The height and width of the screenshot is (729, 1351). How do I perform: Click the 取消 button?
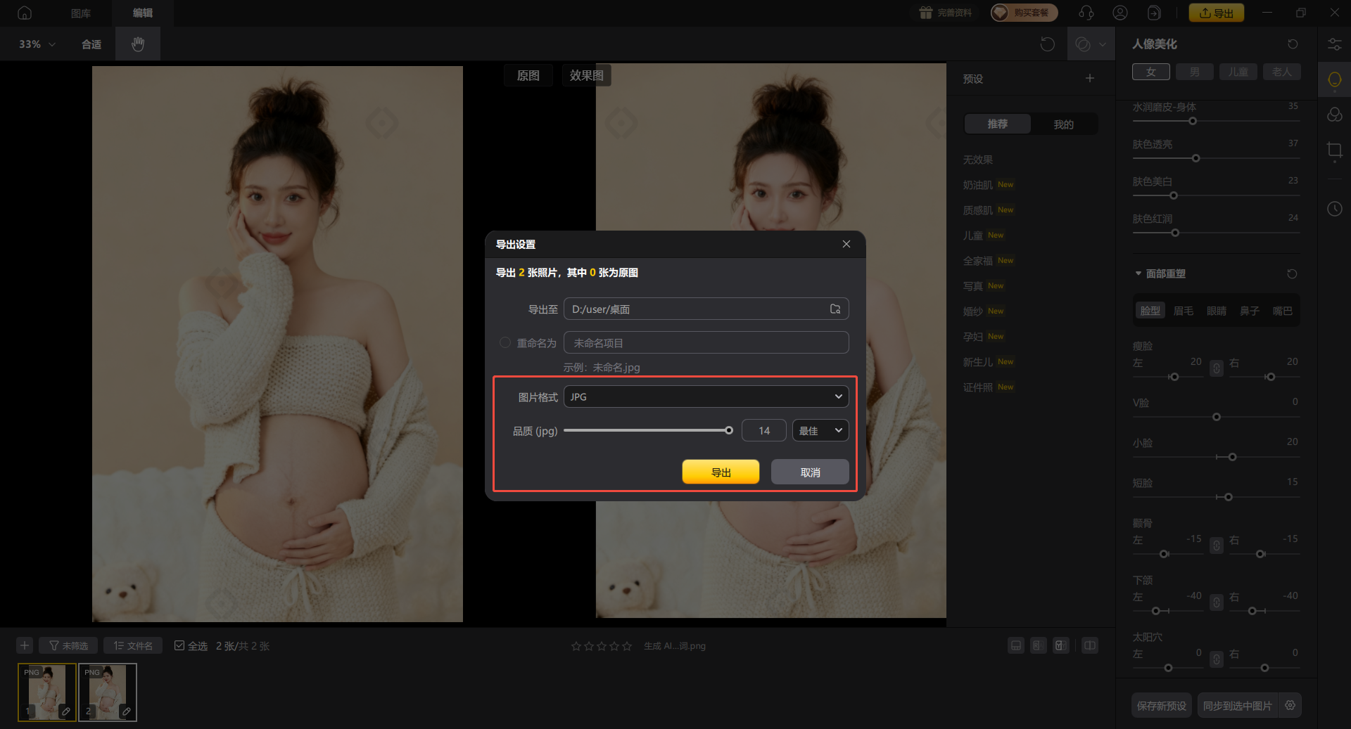point(810,472)
